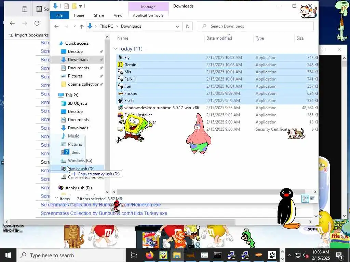The width and height of the screenshot is (350, 262).
Task: Open the Share ribbon tab
Action: [99, 15]
